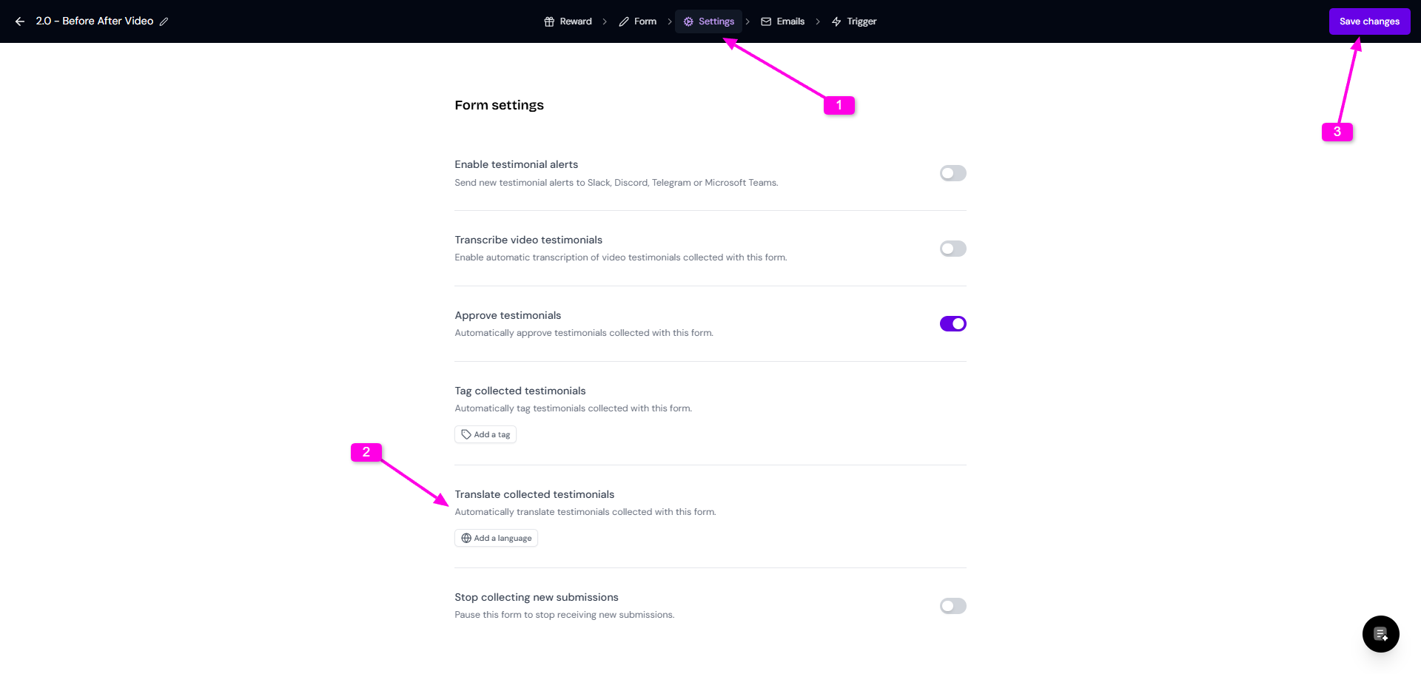
Task: Toggle Stop collecting new submissions
Action: 953,606
